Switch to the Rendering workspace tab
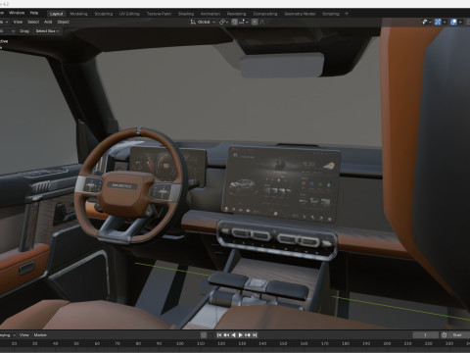Screen dimensions: 470x353 pyautogui.click(x=236, y=14)
